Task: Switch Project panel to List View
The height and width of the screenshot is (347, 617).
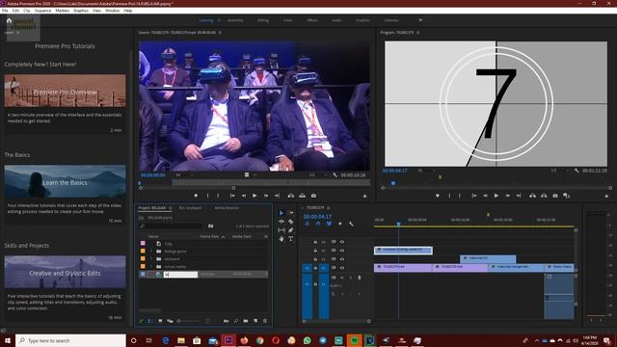Action: pos(150,321)
